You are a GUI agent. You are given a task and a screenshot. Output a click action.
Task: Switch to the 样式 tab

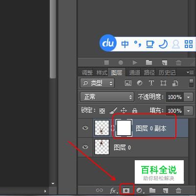pyautogui.click(x=102, y=73)
